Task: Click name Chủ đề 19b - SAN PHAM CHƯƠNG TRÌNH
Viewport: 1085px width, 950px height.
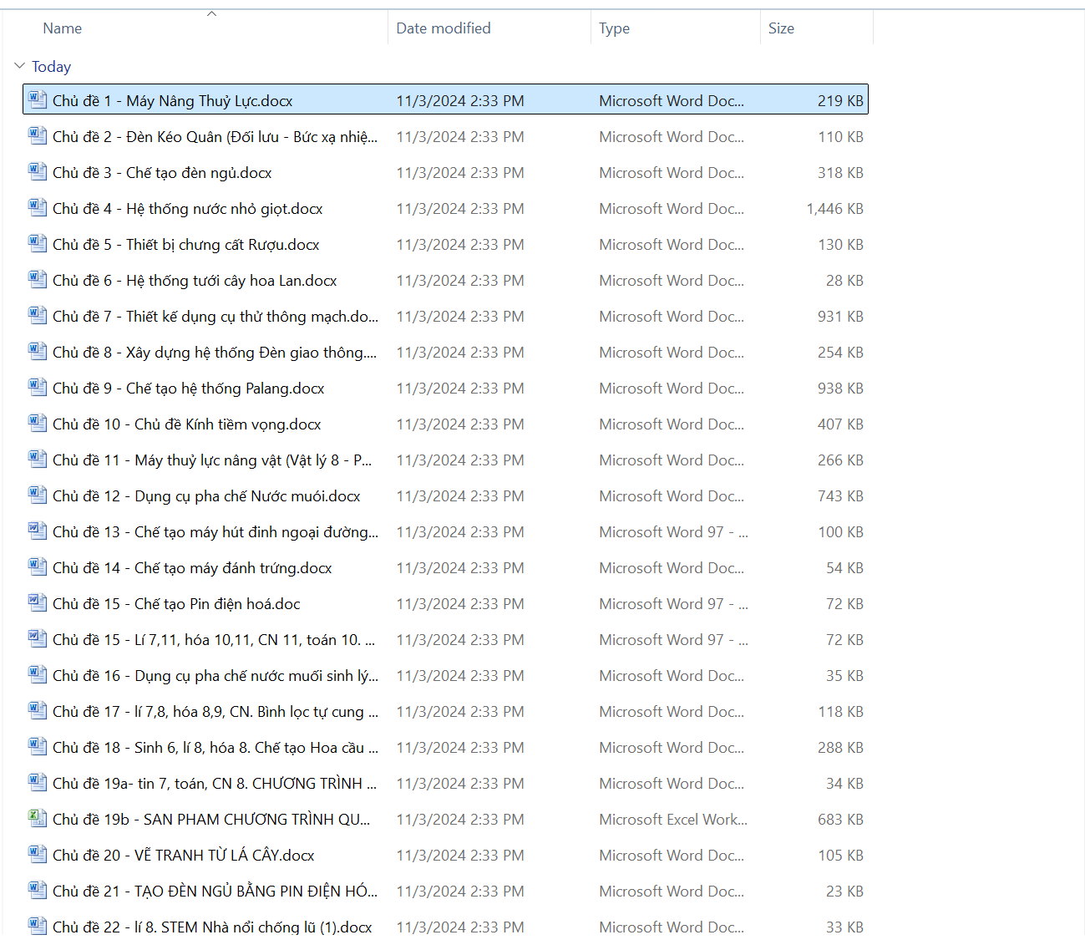Action: 211,820
